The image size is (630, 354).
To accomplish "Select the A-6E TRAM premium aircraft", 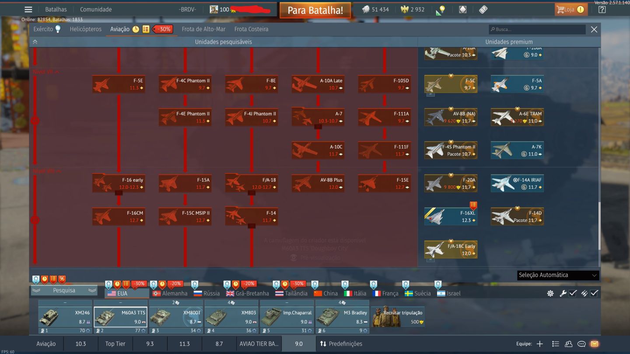I will (x=517, y=117).
